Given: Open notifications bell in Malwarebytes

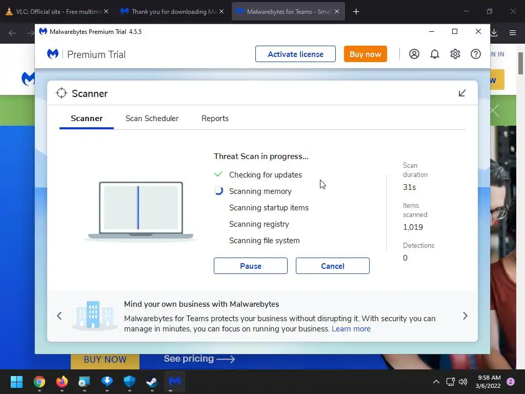Looking at the screenshot, I should tap(434, 54).
